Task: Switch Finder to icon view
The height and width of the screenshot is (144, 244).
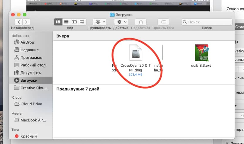Action: click(x=58, y=22)
